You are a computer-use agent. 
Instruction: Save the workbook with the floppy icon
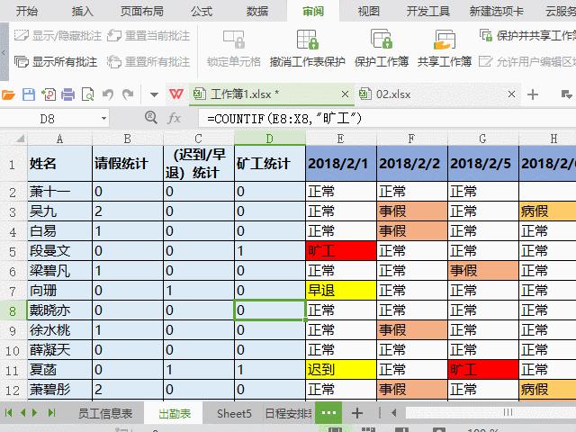click(x=29, y=94)
